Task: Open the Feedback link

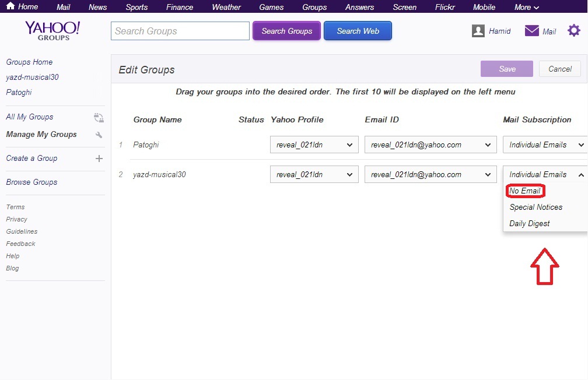Action: pos(20,244)
